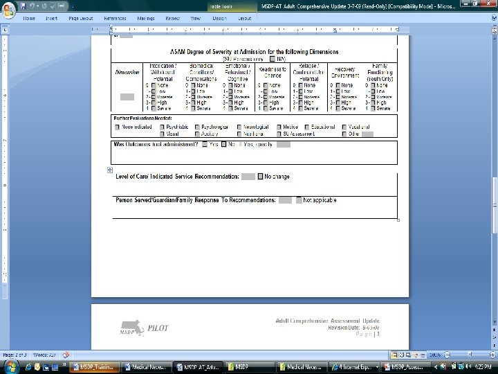Open Microsoft Office Word Help icon
498x374 pixels.
coord(494,18)
